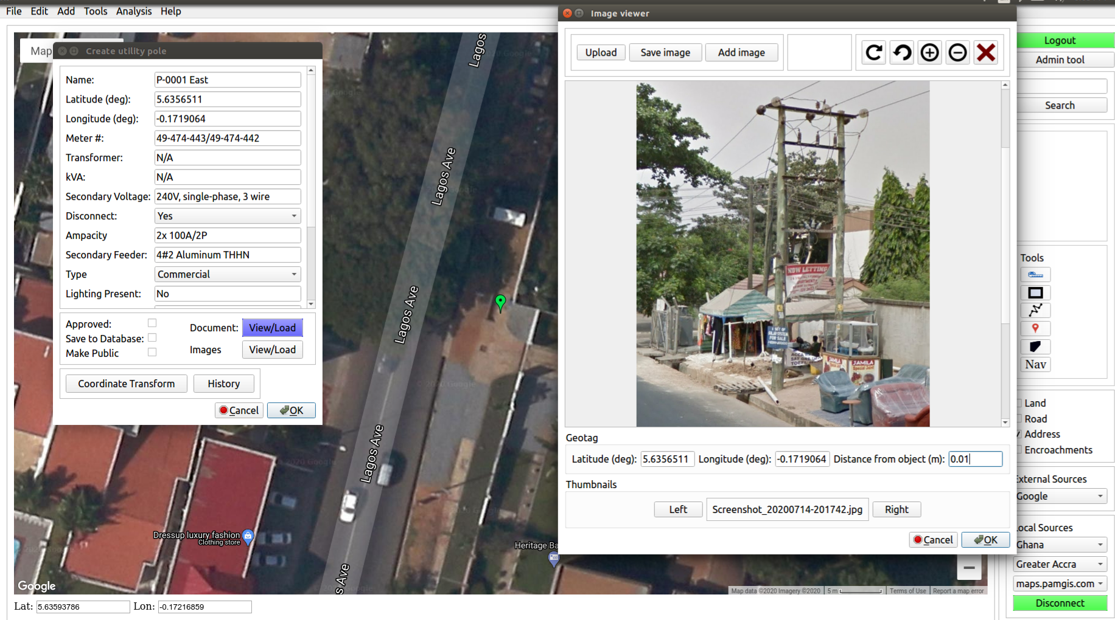
Task: Open the File menu
Action: pos(14,11)
